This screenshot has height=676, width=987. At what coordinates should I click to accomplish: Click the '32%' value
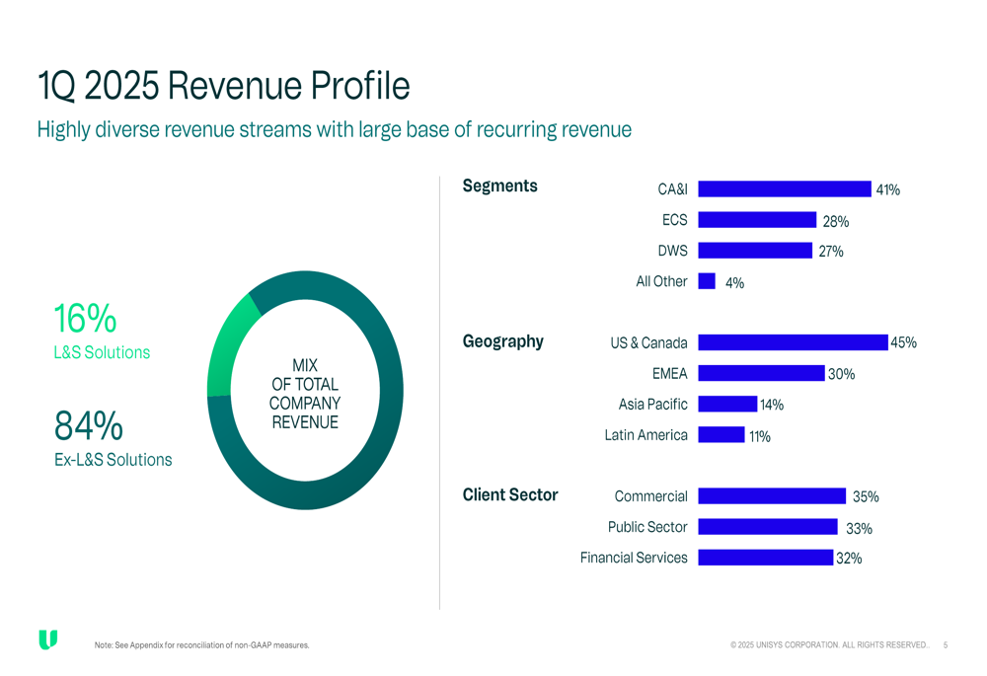[x=849, y=559]
